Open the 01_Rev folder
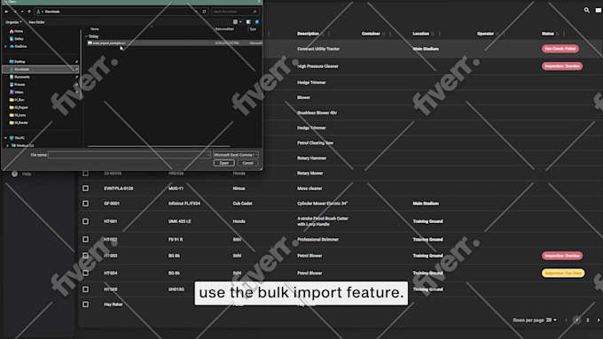Screen dimensions: 603x339 click(17, 100)
